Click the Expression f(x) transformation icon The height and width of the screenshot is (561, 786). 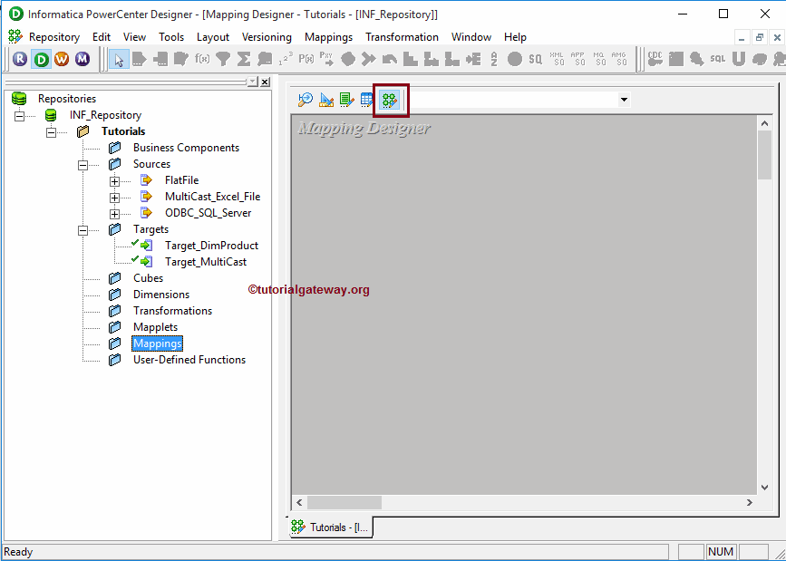pyautogui.click(x=201, y=61)
